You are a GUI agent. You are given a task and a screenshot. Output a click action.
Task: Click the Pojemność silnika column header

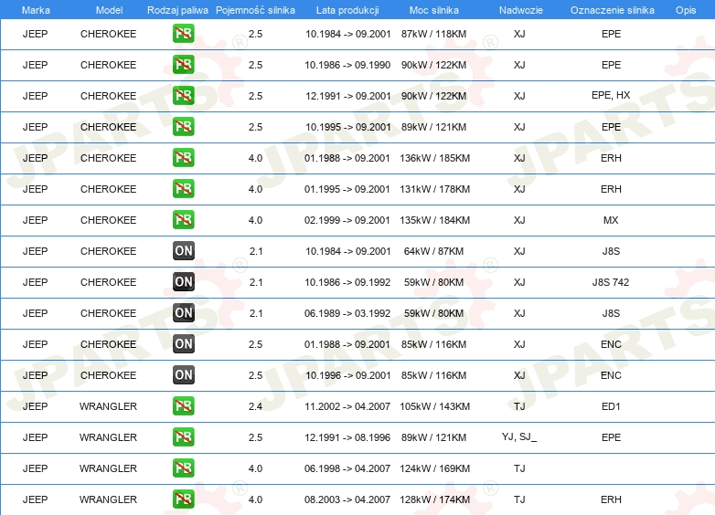pyautogui.click(x=255, y=10)
